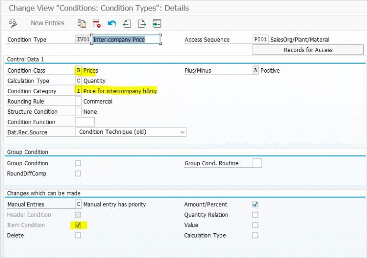
Task: Toggle the RoundDiffComp checkbox
Action: (78, 173)
